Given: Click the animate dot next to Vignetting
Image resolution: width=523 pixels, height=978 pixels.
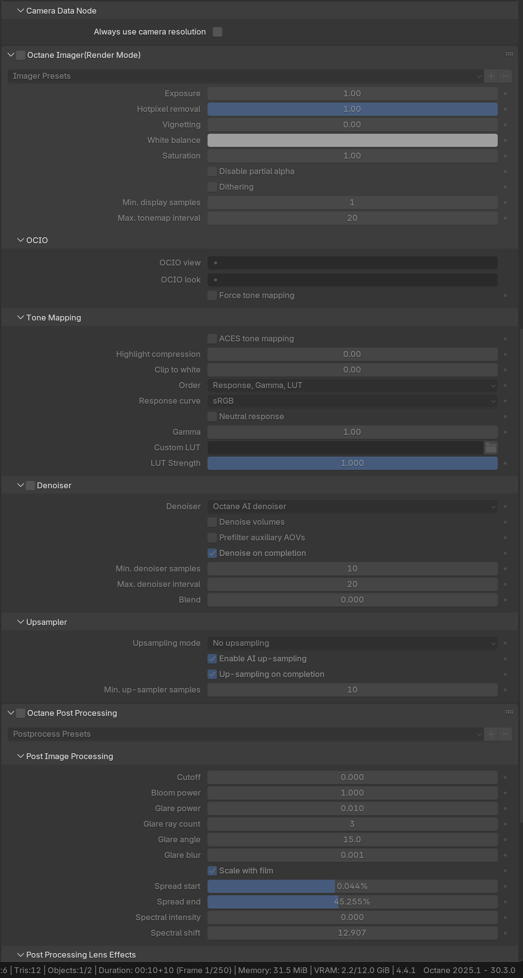Looking at the screenshot, I should (x=506, y=124).
